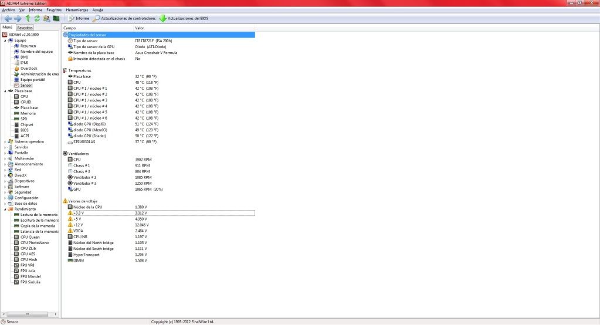The image size is (600, 325).
Task: Expand the Sistema operativo node
Action: click(5, 141)
